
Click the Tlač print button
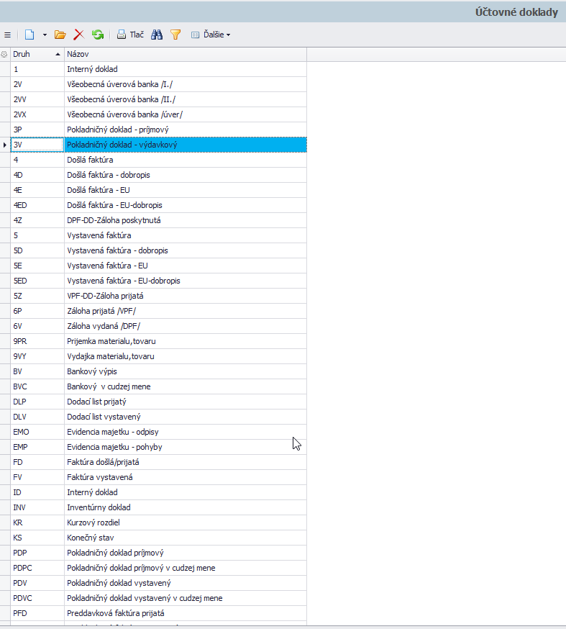tap(130, 35)
